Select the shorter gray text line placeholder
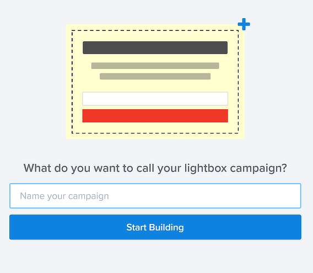 (x=155, y=76)
